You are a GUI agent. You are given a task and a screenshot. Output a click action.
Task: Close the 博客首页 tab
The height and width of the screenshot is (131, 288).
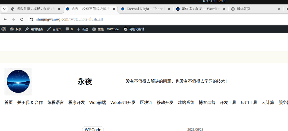tap(59, 9)
